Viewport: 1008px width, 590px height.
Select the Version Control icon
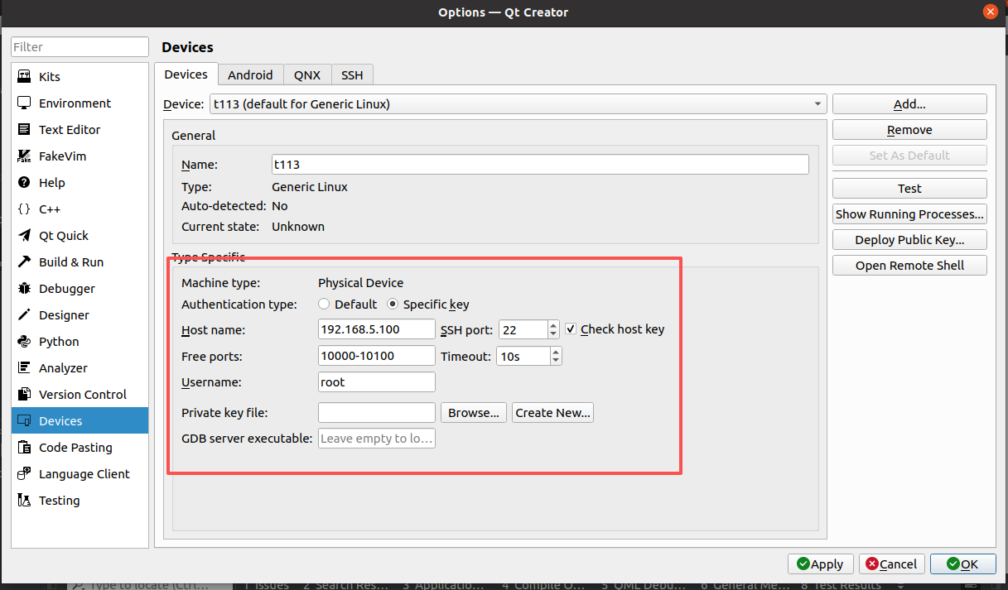[24, 394]
